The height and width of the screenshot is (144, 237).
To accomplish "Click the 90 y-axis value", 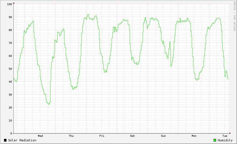I will pyautogui.click(x=10, y=17).
